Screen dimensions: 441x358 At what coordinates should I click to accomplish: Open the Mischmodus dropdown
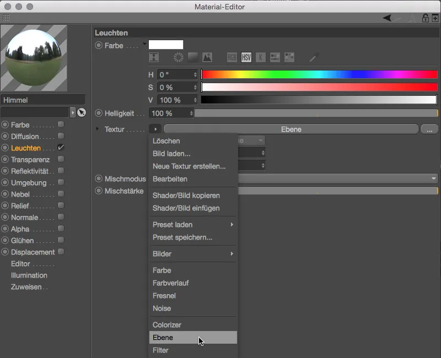338,178
